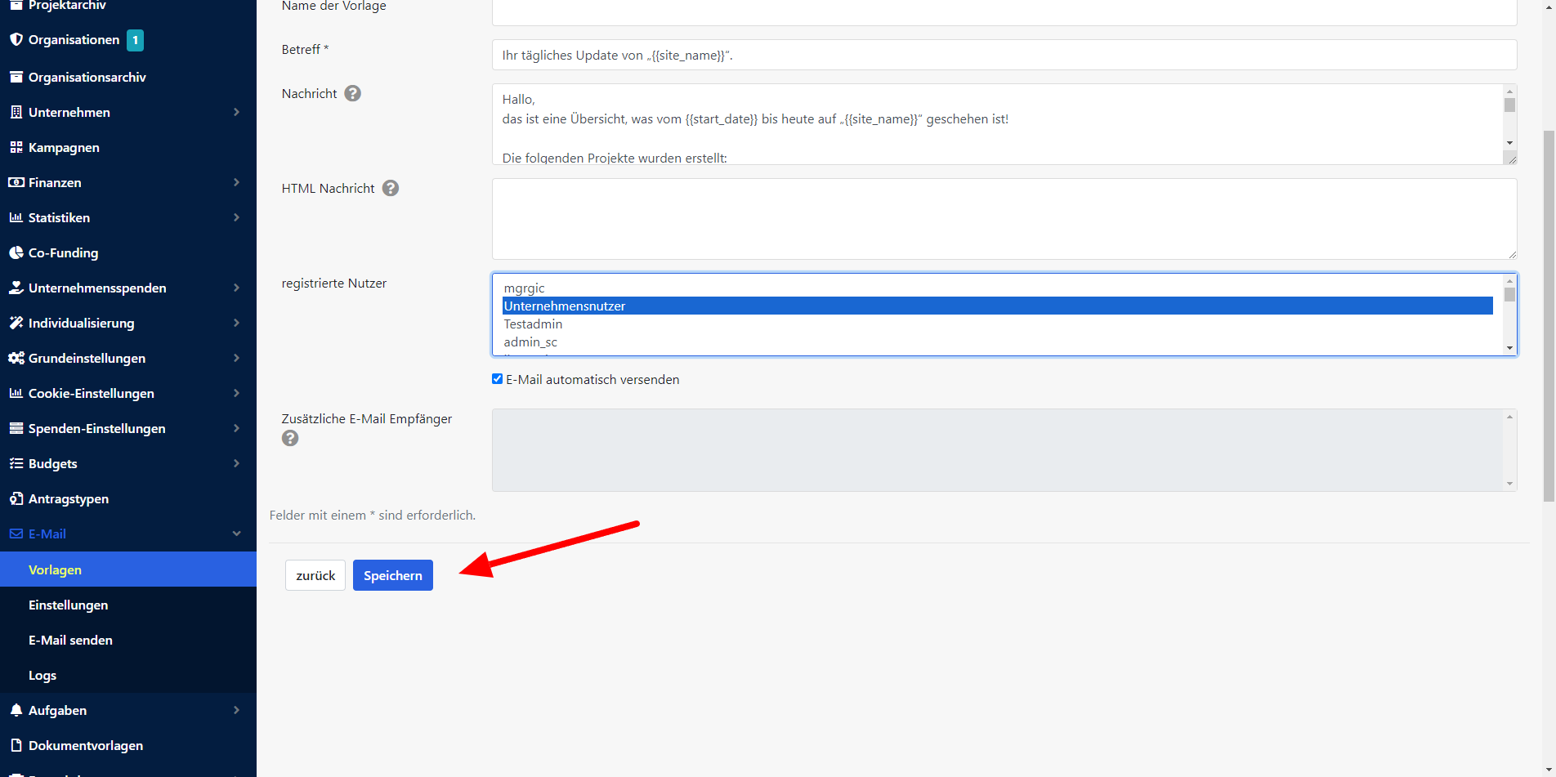The height and width of the screenshot is (777, 1556).
Task: Click the Co-Funding pie chart icon
Action: pyautogui.click(x=16, y=253)
